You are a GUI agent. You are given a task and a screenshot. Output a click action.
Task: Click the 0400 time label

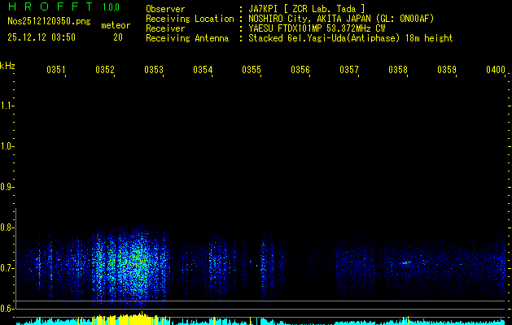[x=496, y=71]
